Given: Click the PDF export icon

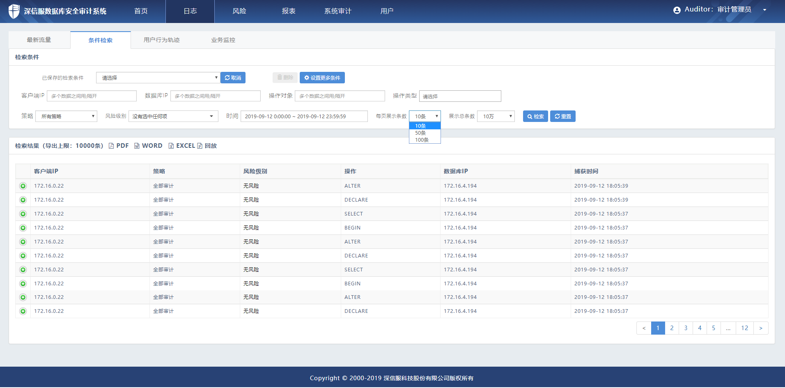Looking at the screenshot, I should (x=111, y=146).
